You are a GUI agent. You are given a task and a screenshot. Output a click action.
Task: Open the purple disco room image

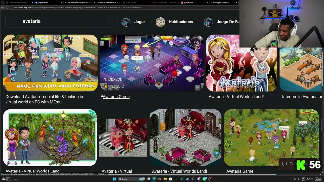coord(152,63)
